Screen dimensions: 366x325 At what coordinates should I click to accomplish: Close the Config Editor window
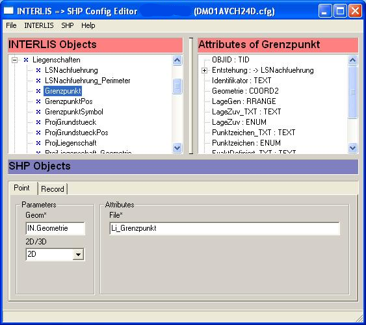tap(355, 11)
